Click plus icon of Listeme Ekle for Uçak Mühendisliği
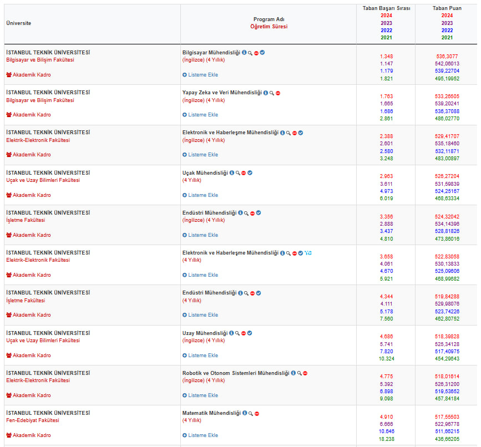 tap(185, 195)
